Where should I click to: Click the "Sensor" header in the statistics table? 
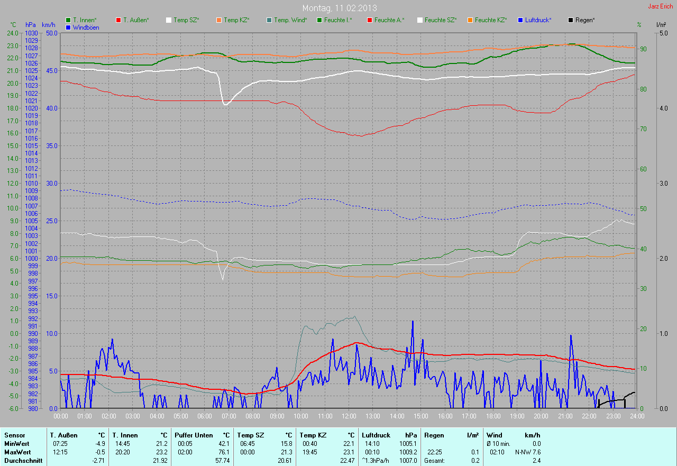pyautogui.click(x=14, y=435)
